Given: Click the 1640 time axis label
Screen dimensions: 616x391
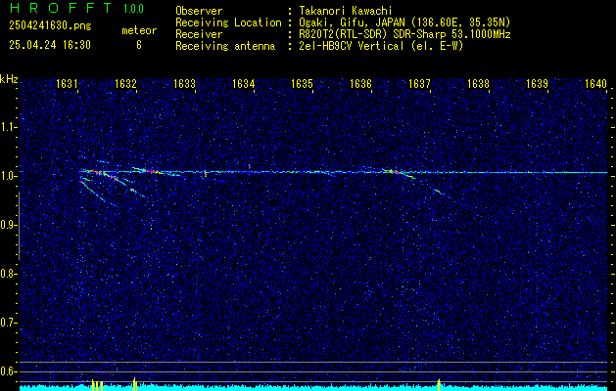Looking at the screenshot, I should tap(596, 84).
